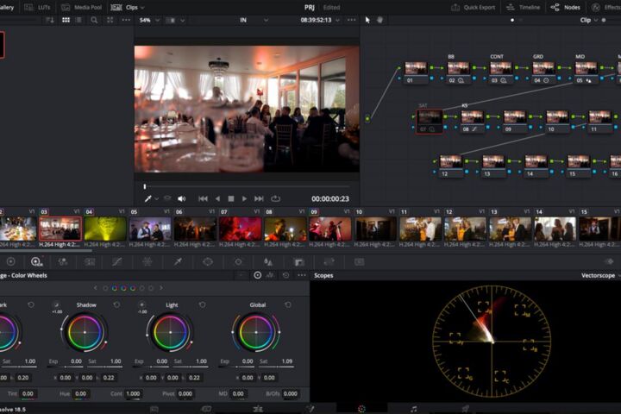The height and width of the screenshot is (414, 621).
Task: Open the split-screen mode dropdown arrow
Action: [x=182, y=20]
